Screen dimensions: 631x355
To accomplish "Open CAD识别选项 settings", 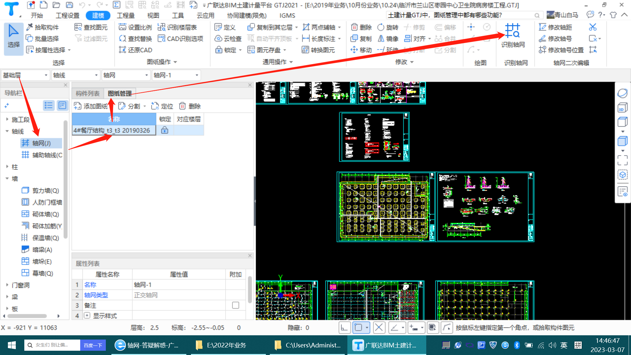I will (x=181, y=38).
